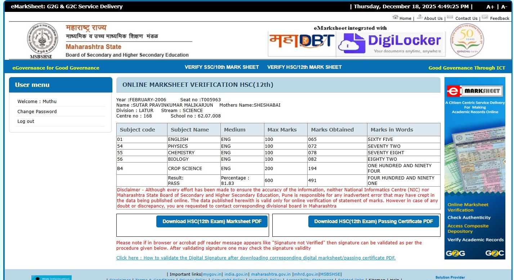Click the Feedback icon in header
Viewport: 514px width, 280px height.
point(485,17)
